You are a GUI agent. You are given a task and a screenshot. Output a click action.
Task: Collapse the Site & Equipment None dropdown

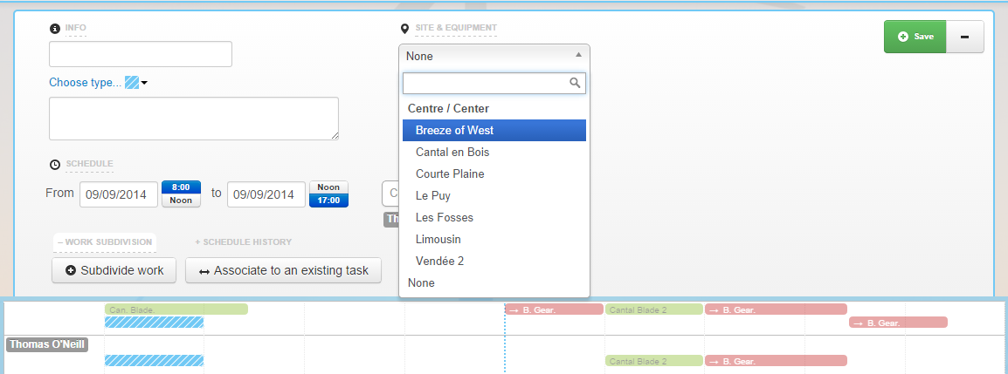tap(494, 56)
